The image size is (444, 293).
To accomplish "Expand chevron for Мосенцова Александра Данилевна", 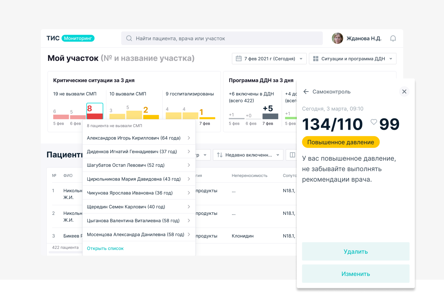I will point(189,234).
